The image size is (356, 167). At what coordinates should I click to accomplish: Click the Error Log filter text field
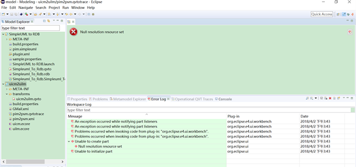(209, 110)
